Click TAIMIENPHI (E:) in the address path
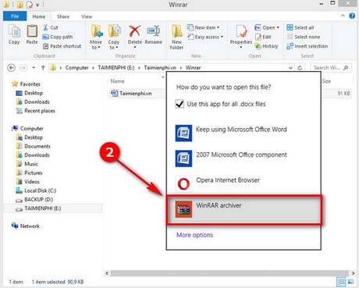 [x=116, y=68]
